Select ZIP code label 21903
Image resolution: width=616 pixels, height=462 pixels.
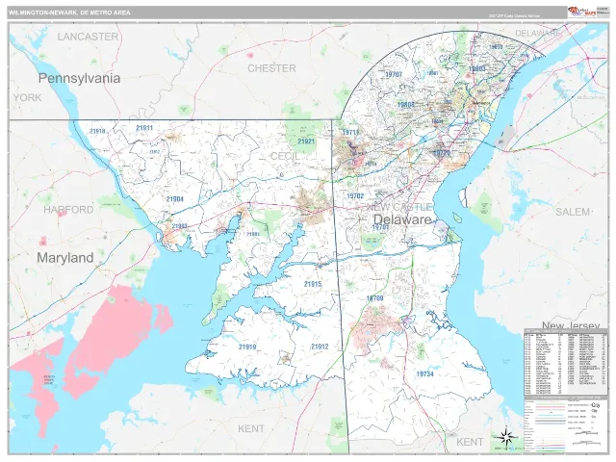pos(179,226)
